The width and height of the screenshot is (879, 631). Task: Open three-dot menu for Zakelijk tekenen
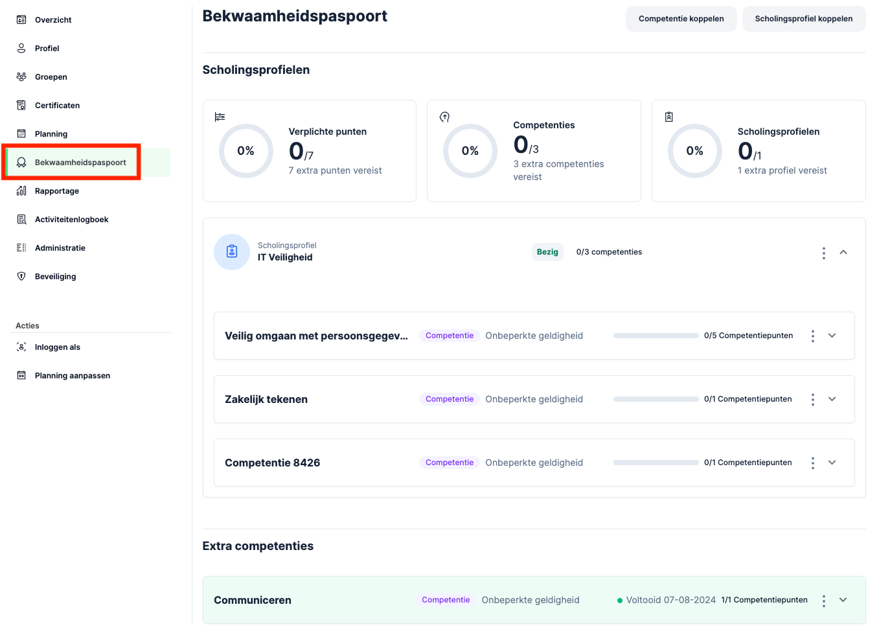click(x=812, y=400)
